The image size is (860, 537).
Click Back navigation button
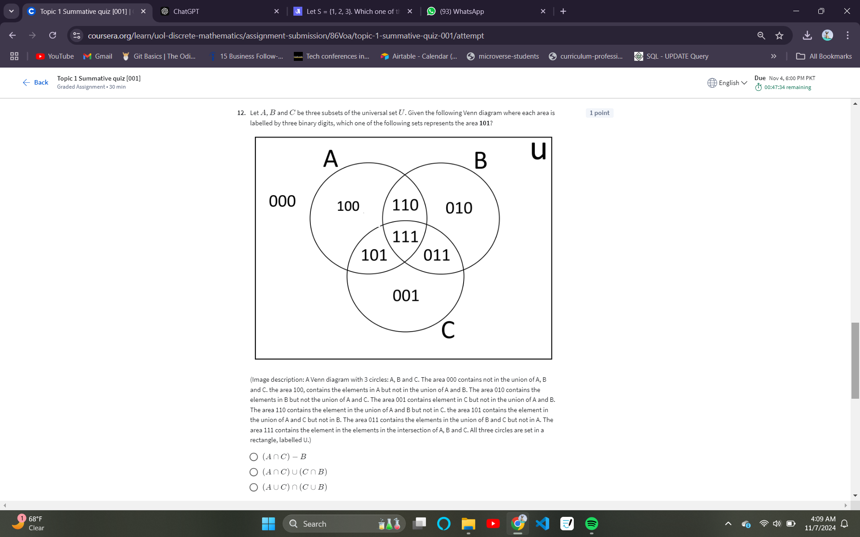35,81
